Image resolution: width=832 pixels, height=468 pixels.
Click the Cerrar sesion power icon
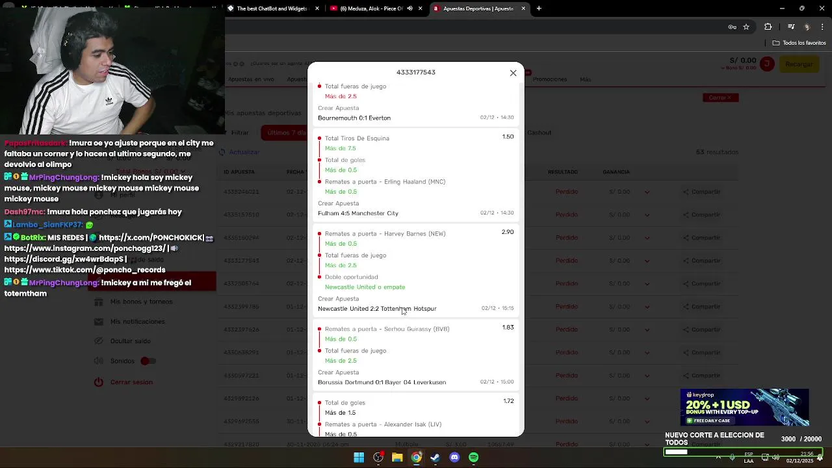[x=99, y=382]
